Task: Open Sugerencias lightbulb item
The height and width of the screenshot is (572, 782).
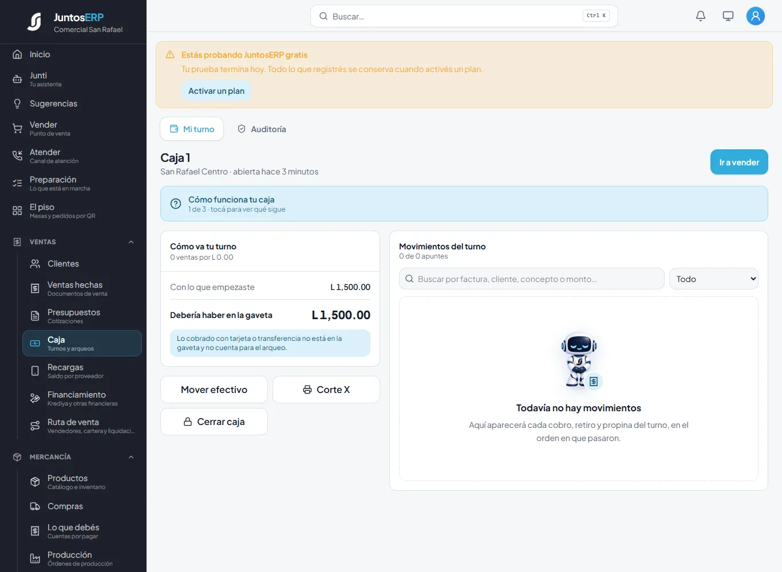Action: click(x=73, y=104)
